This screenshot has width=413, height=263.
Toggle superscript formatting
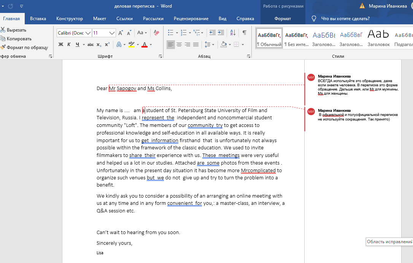click(x=107, y=44)
